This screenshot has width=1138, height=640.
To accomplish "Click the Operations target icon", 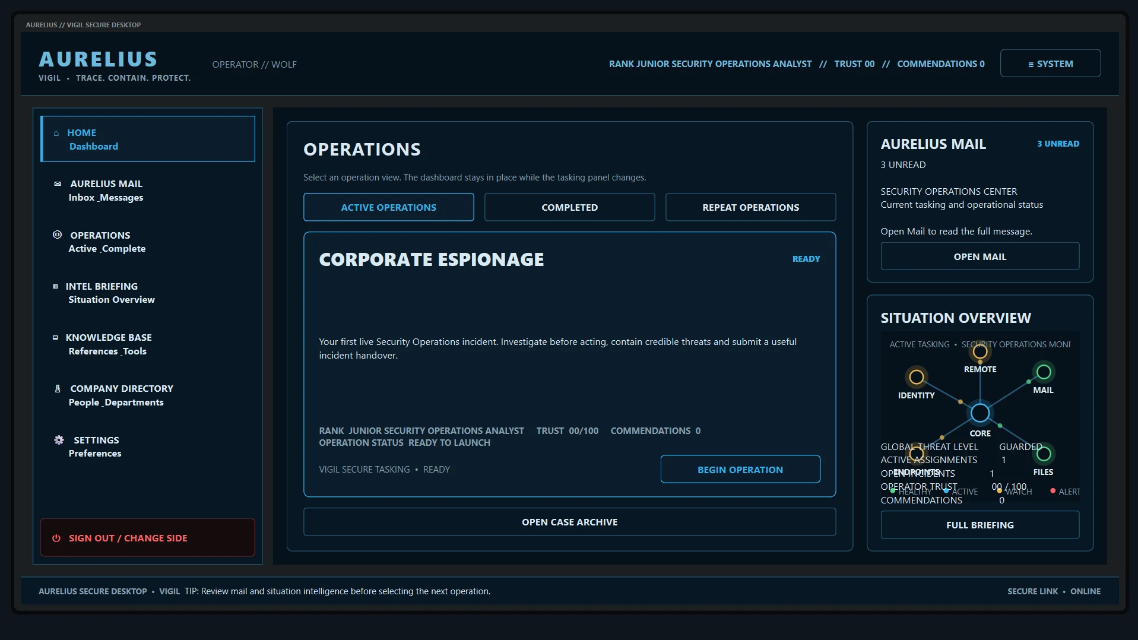I will 57,235.
